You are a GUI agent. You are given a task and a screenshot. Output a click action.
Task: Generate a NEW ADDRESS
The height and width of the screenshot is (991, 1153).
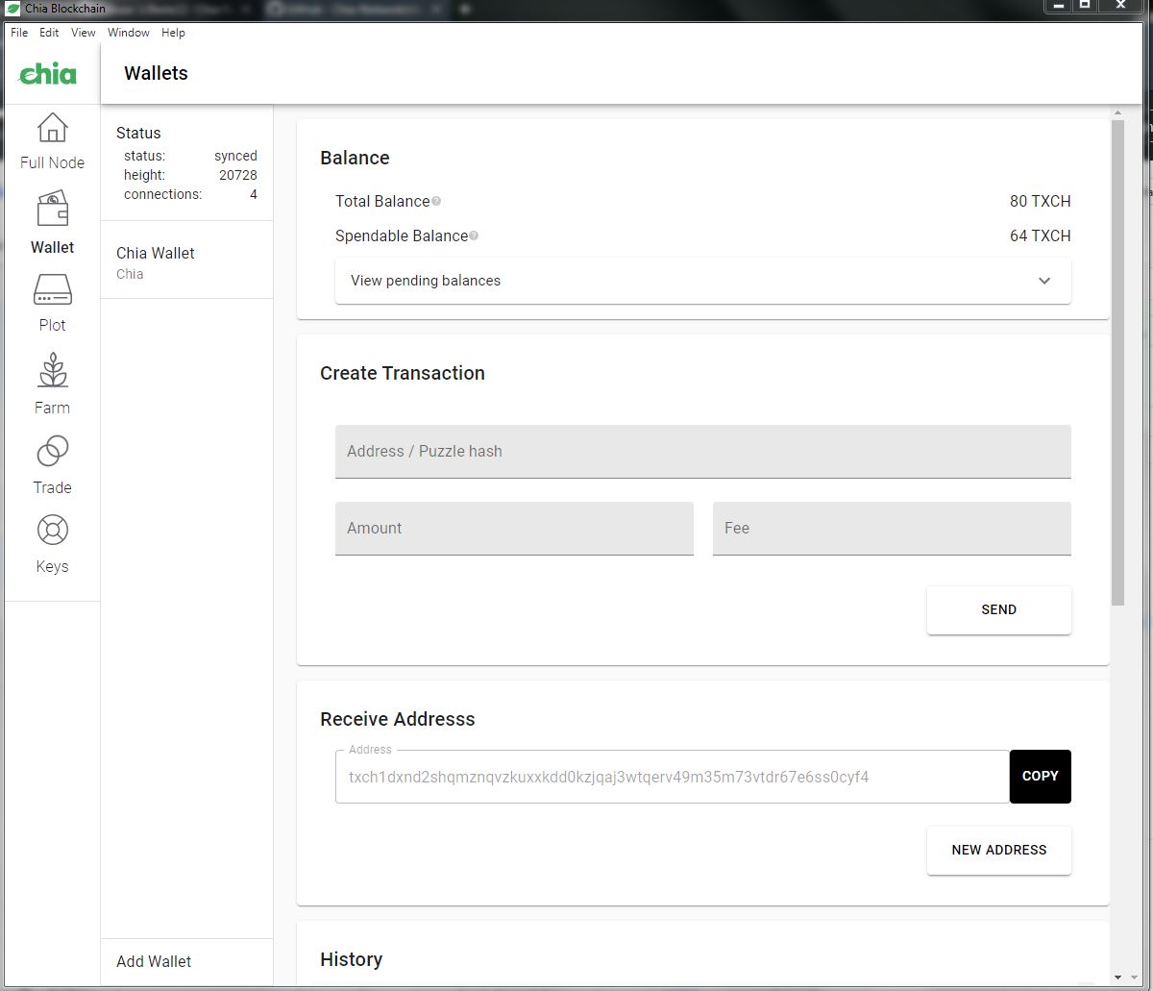pos(998,851)
